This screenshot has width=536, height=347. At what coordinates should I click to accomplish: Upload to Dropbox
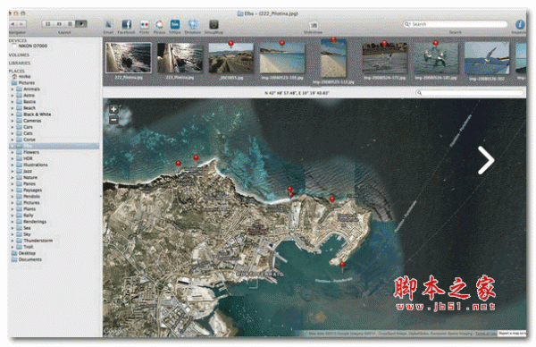[193, 25]
